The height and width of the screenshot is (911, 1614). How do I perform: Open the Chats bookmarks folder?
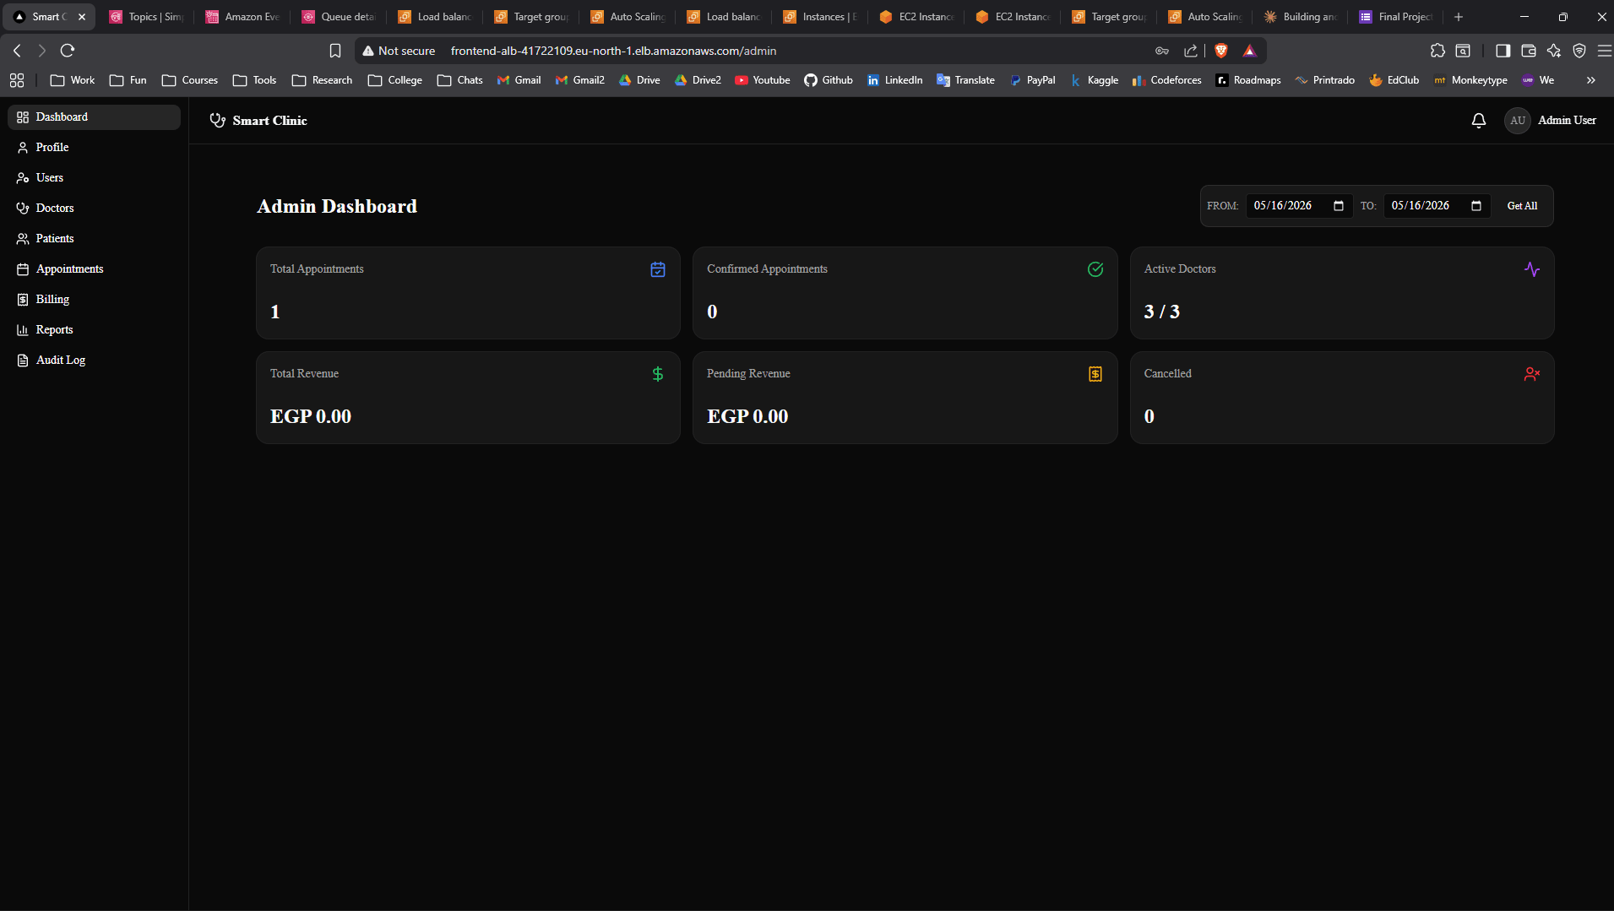pos(460,80)
